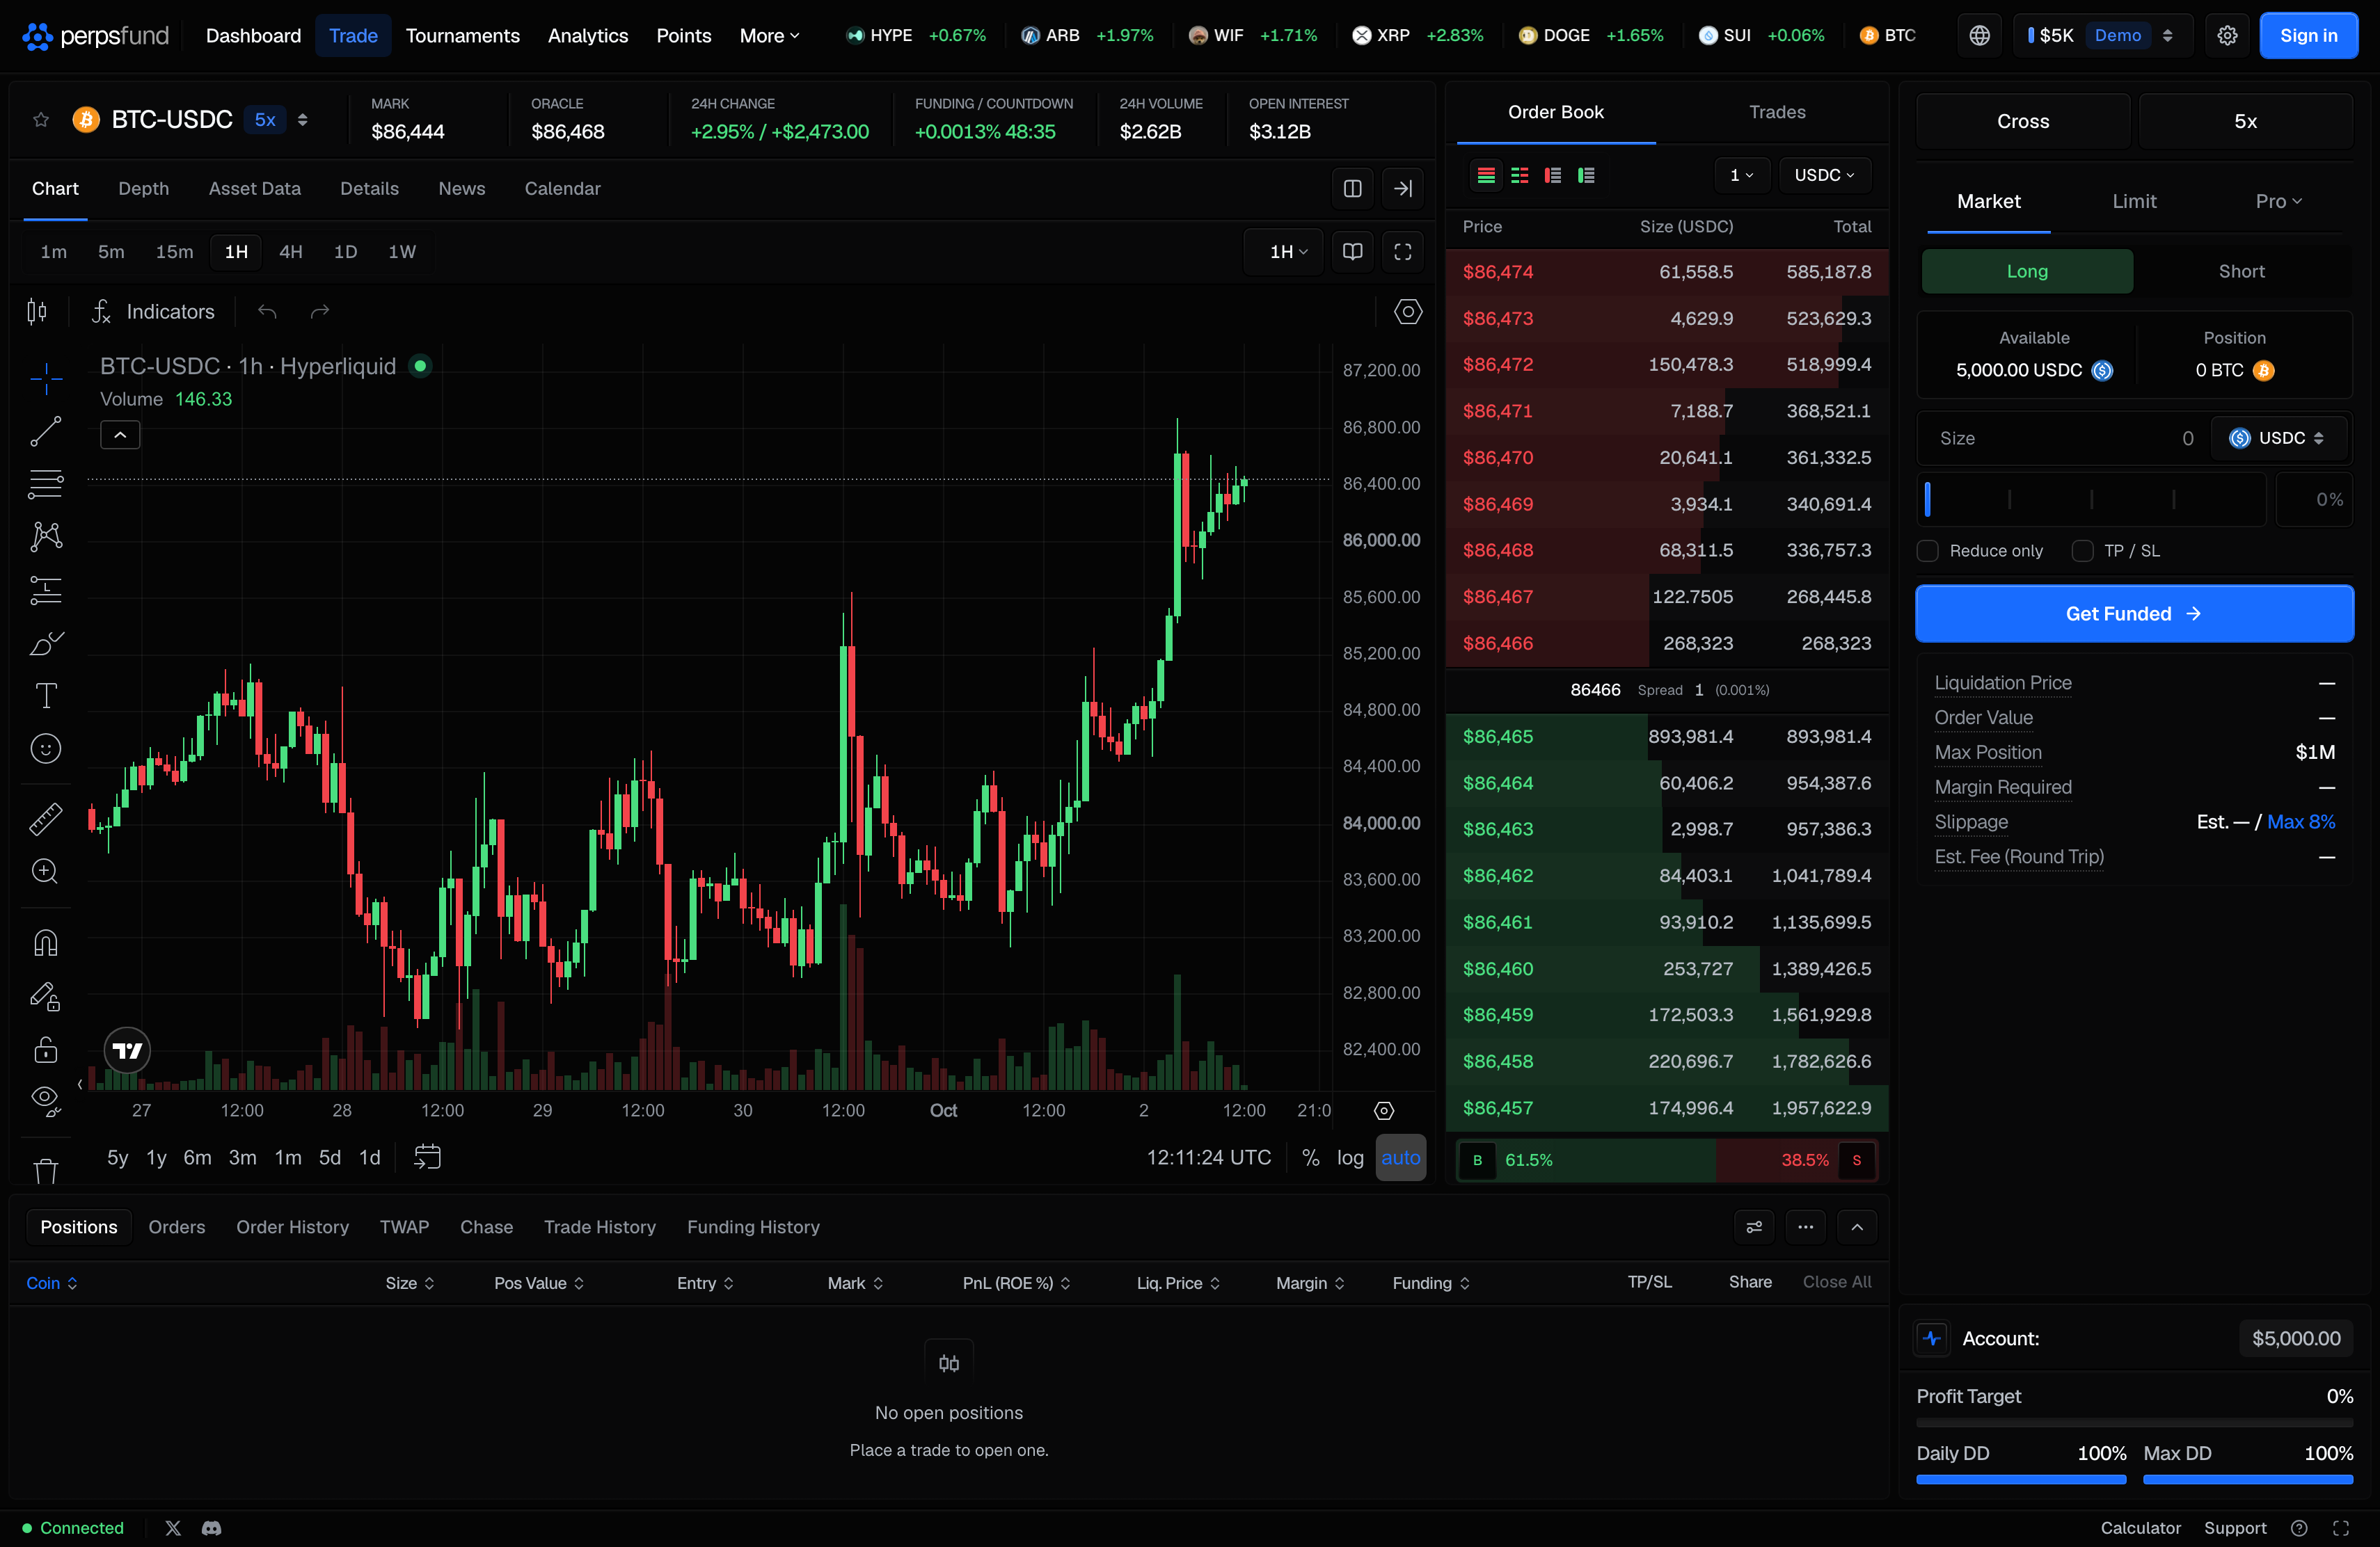Click the Get Funded button
The width and height of the screenshot is (2380, 1547).
[x=2134, y=614]
